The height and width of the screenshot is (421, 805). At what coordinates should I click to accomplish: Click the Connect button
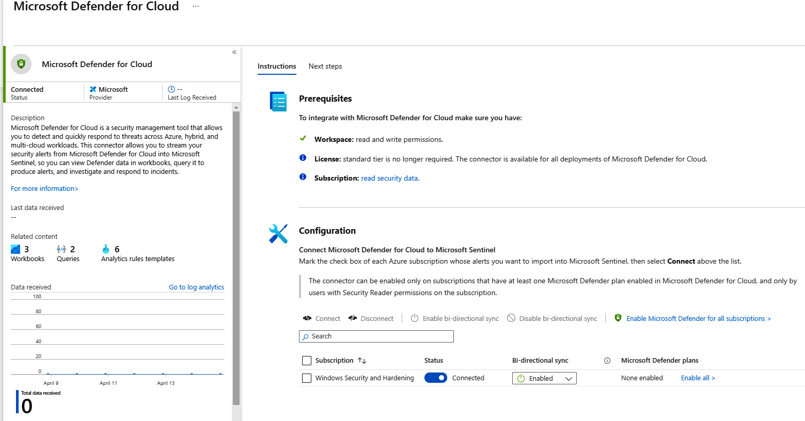click(321, 318)
